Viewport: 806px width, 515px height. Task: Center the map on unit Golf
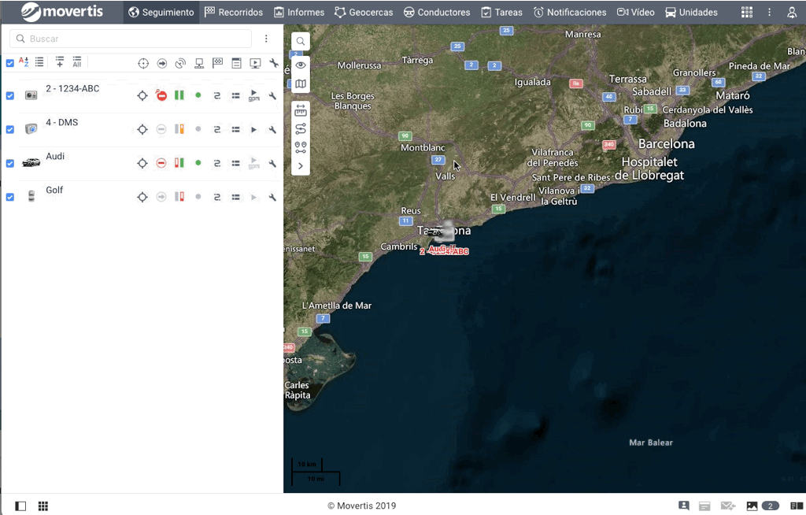(x=142, y=197)
